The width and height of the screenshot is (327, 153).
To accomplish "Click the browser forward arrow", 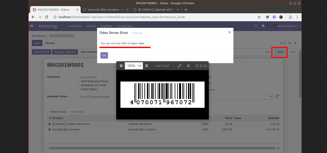I will click(40, 17).
